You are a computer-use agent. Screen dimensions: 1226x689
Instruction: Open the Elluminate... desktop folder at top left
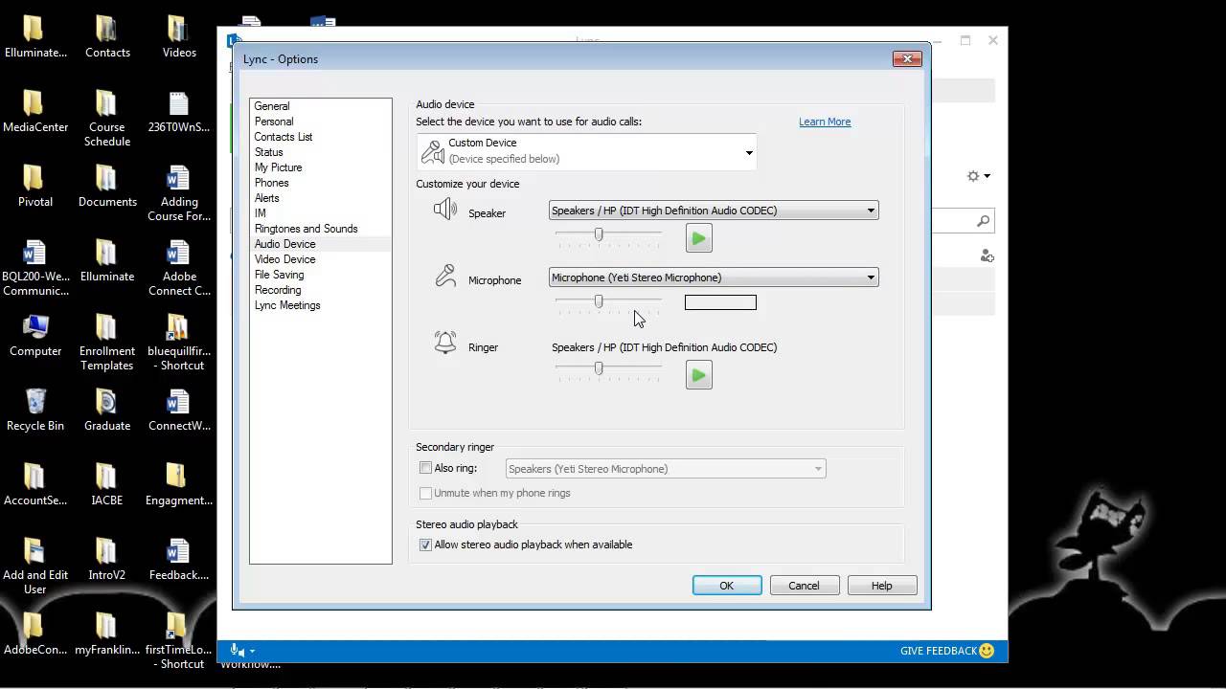pyautogui.click(x=34, y=37)
